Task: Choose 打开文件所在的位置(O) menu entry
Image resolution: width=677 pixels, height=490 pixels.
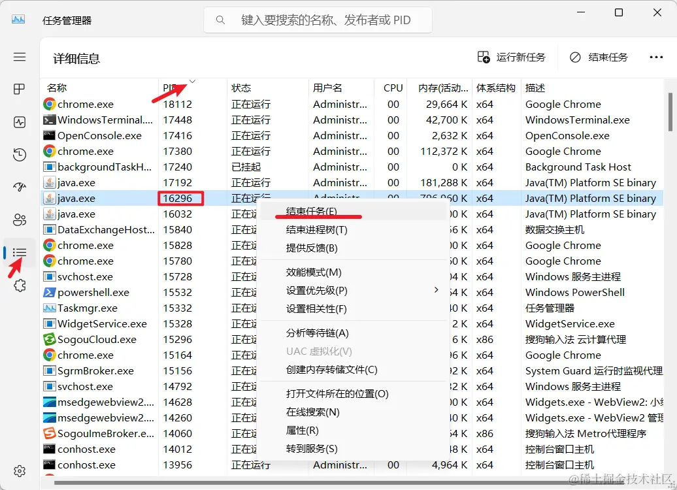Action: (352, 394)
